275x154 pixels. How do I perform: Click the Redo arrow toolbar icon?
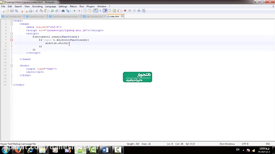click(x=57, y=11)
